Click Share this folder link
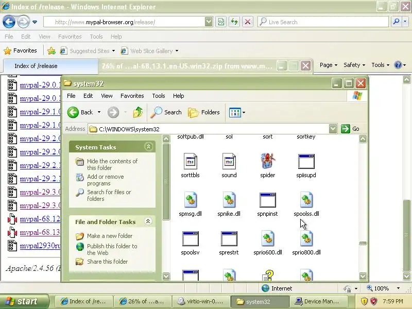412x309 pixels. tap(107, 262)
